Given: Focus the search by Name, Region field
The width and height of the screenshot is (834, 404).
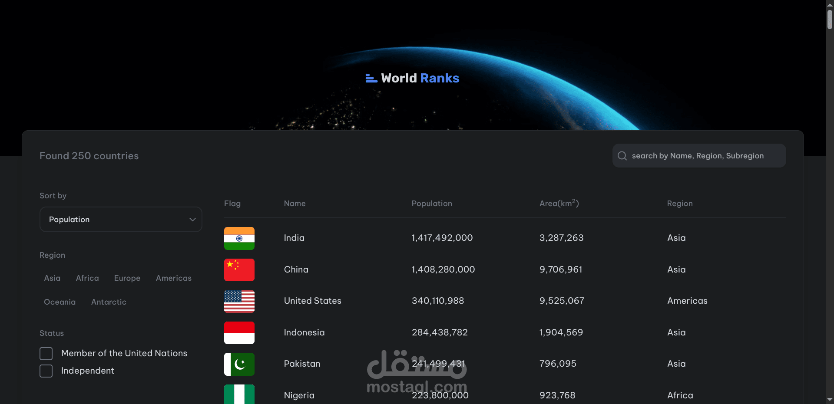Looking at the screenshot, I should pyautogui.click(x=699, y=156).
